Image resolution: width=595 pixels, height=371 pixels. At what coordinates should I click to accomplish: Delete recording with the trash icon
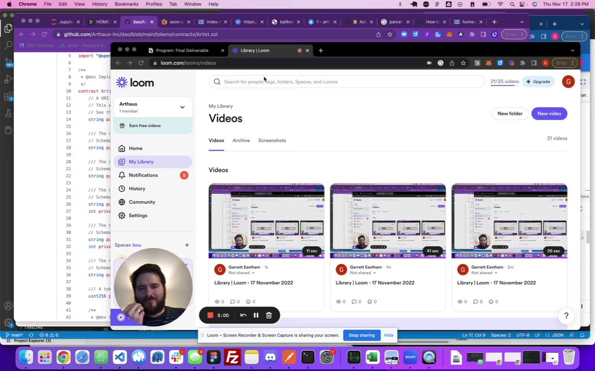(x=269, y=315)
